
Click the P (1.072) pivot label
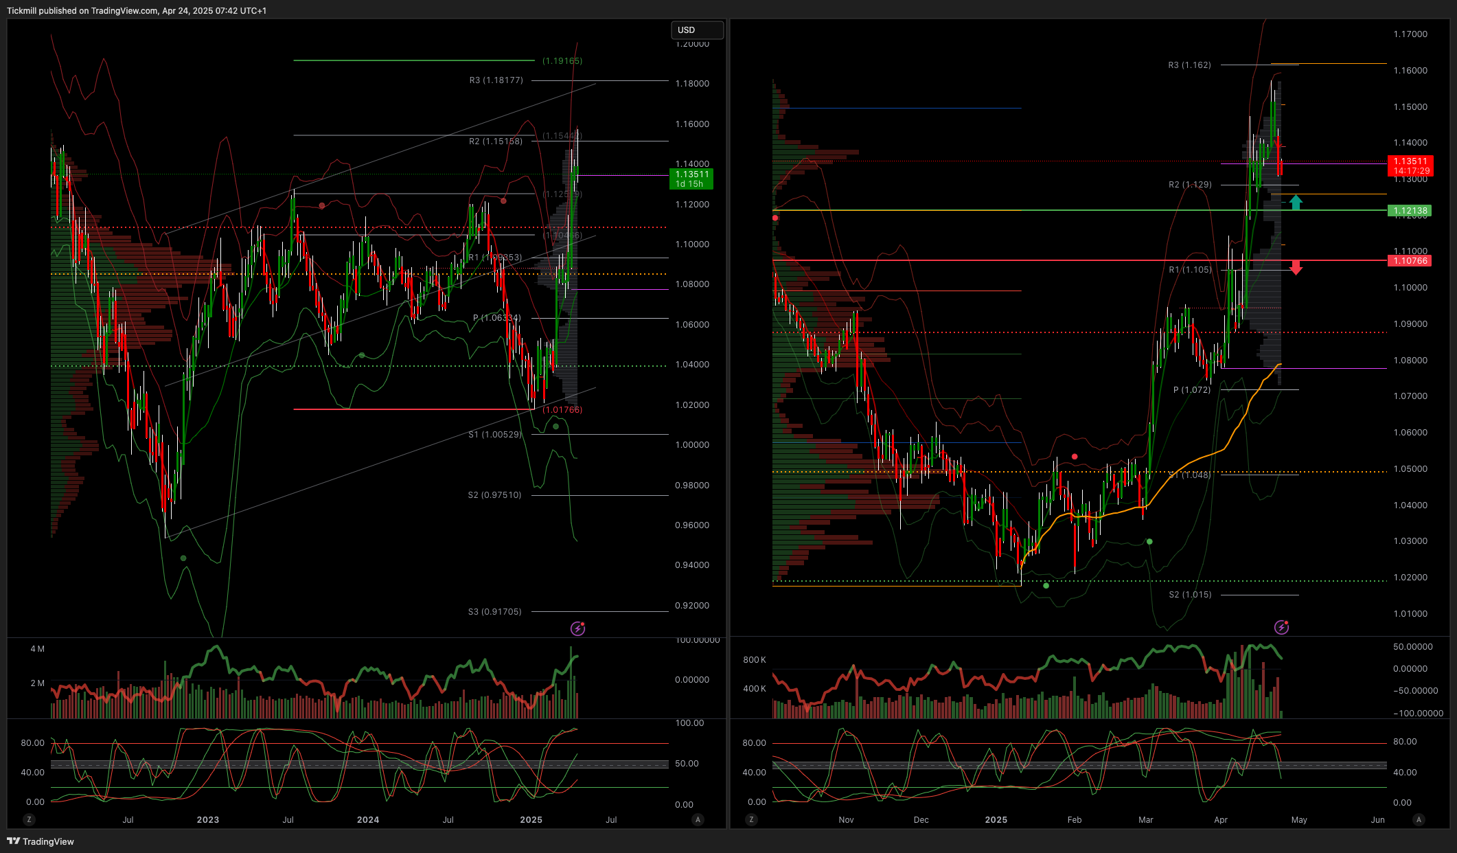click(1192, 390)
